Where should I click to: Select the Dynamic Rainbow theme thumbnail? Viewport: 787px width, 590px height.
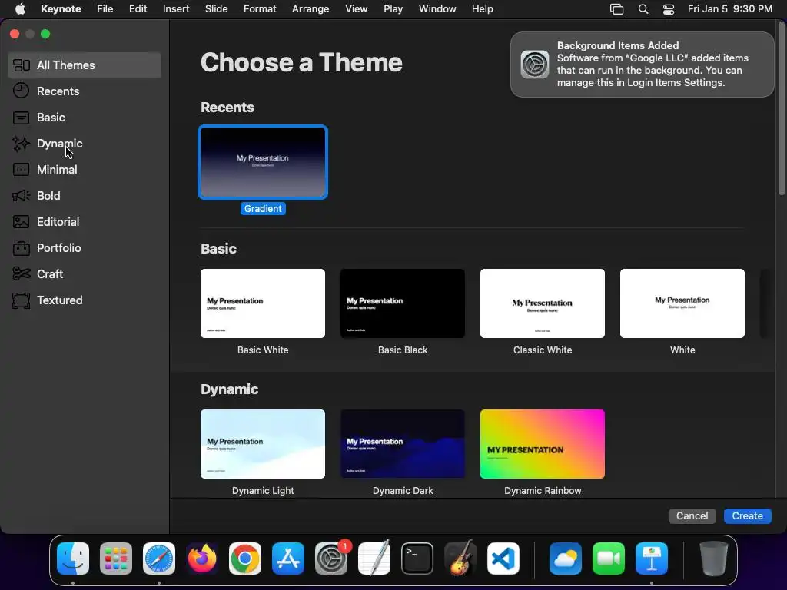[543, 444]
